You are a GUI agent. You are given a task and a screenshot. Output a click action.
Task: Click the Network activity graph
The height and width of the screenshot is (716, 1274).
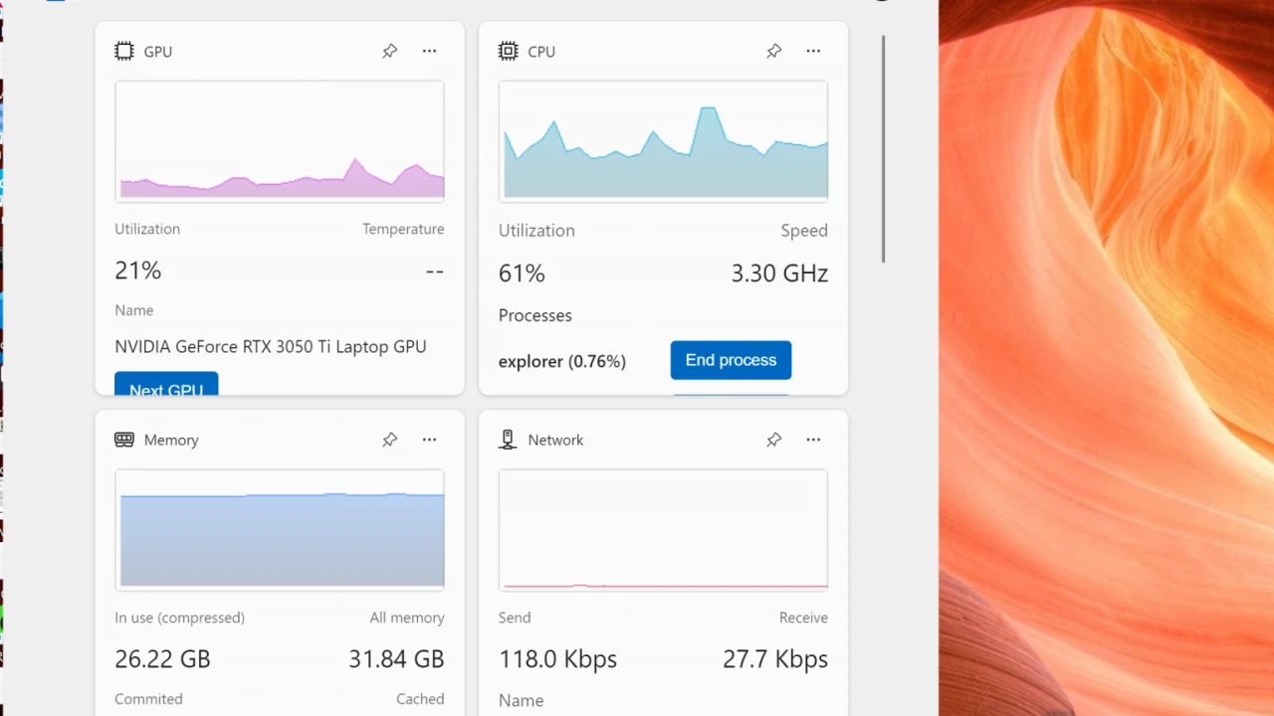(x=663, y=529)
